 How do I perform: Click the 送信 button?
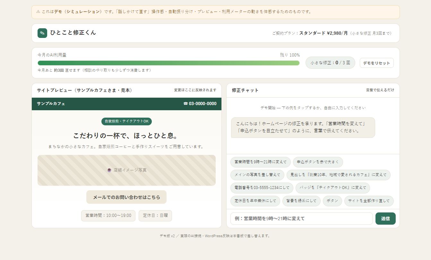(385, 219)
